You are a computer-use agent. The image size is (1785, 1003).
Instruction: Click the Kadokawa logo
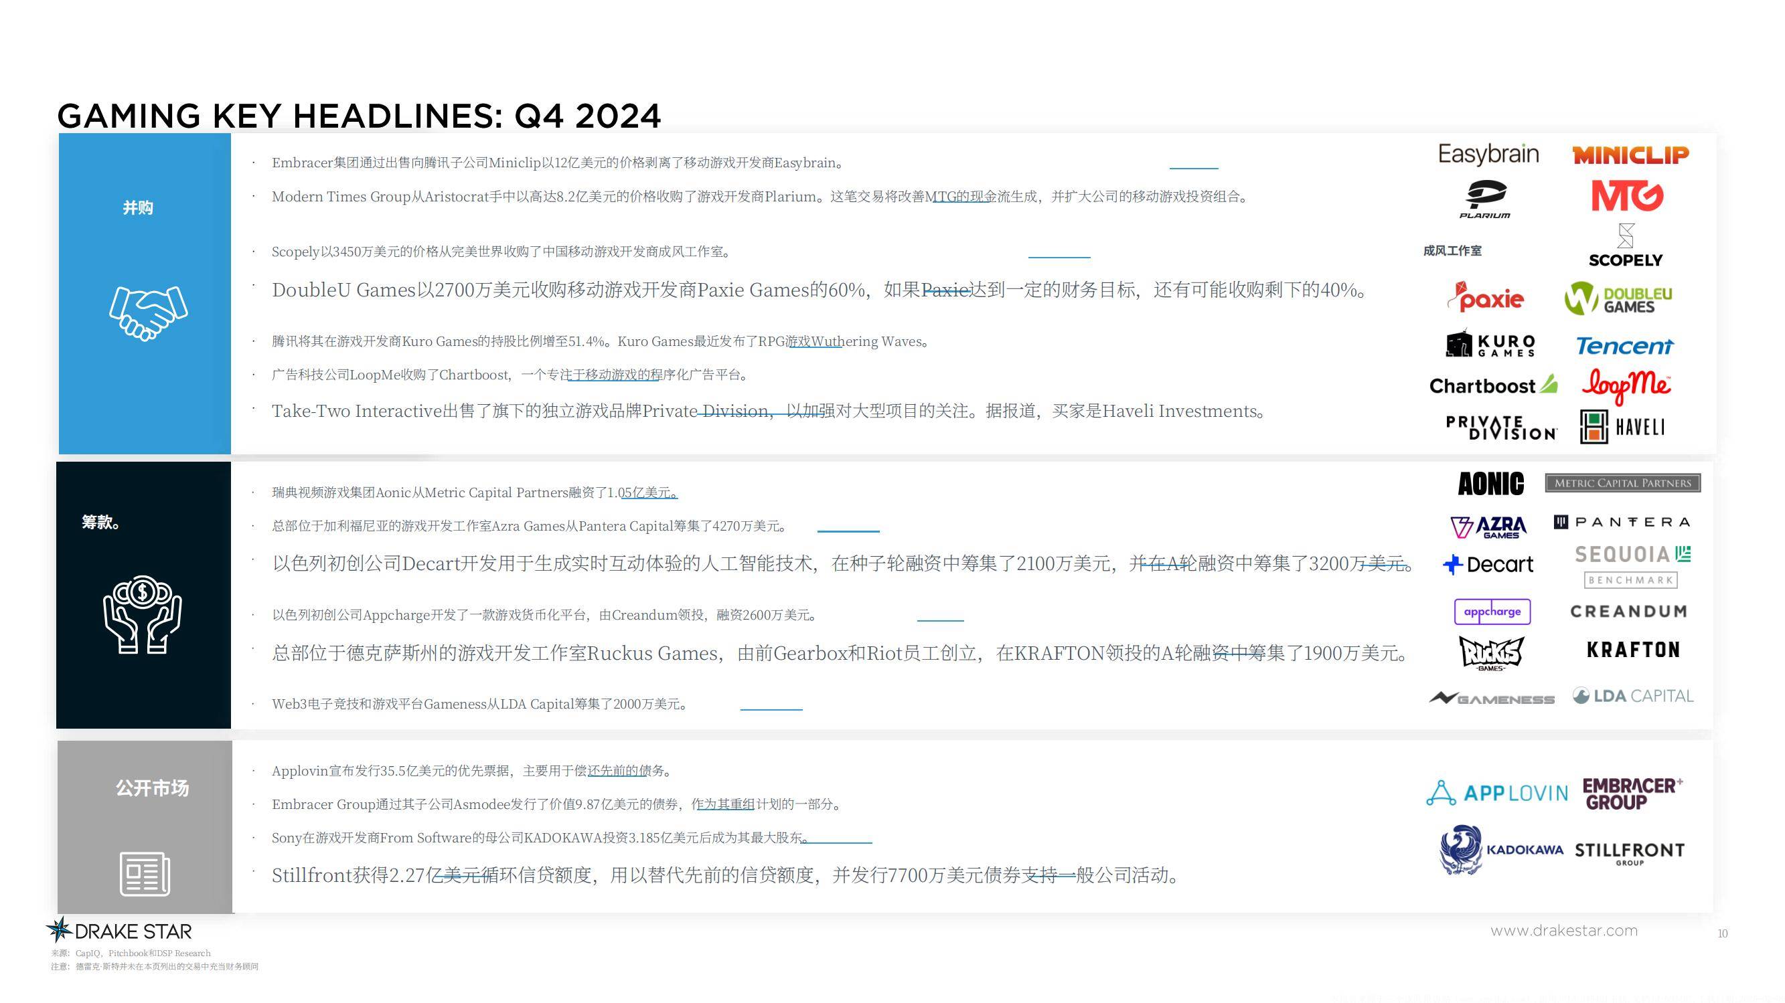tap(1502, 849)
